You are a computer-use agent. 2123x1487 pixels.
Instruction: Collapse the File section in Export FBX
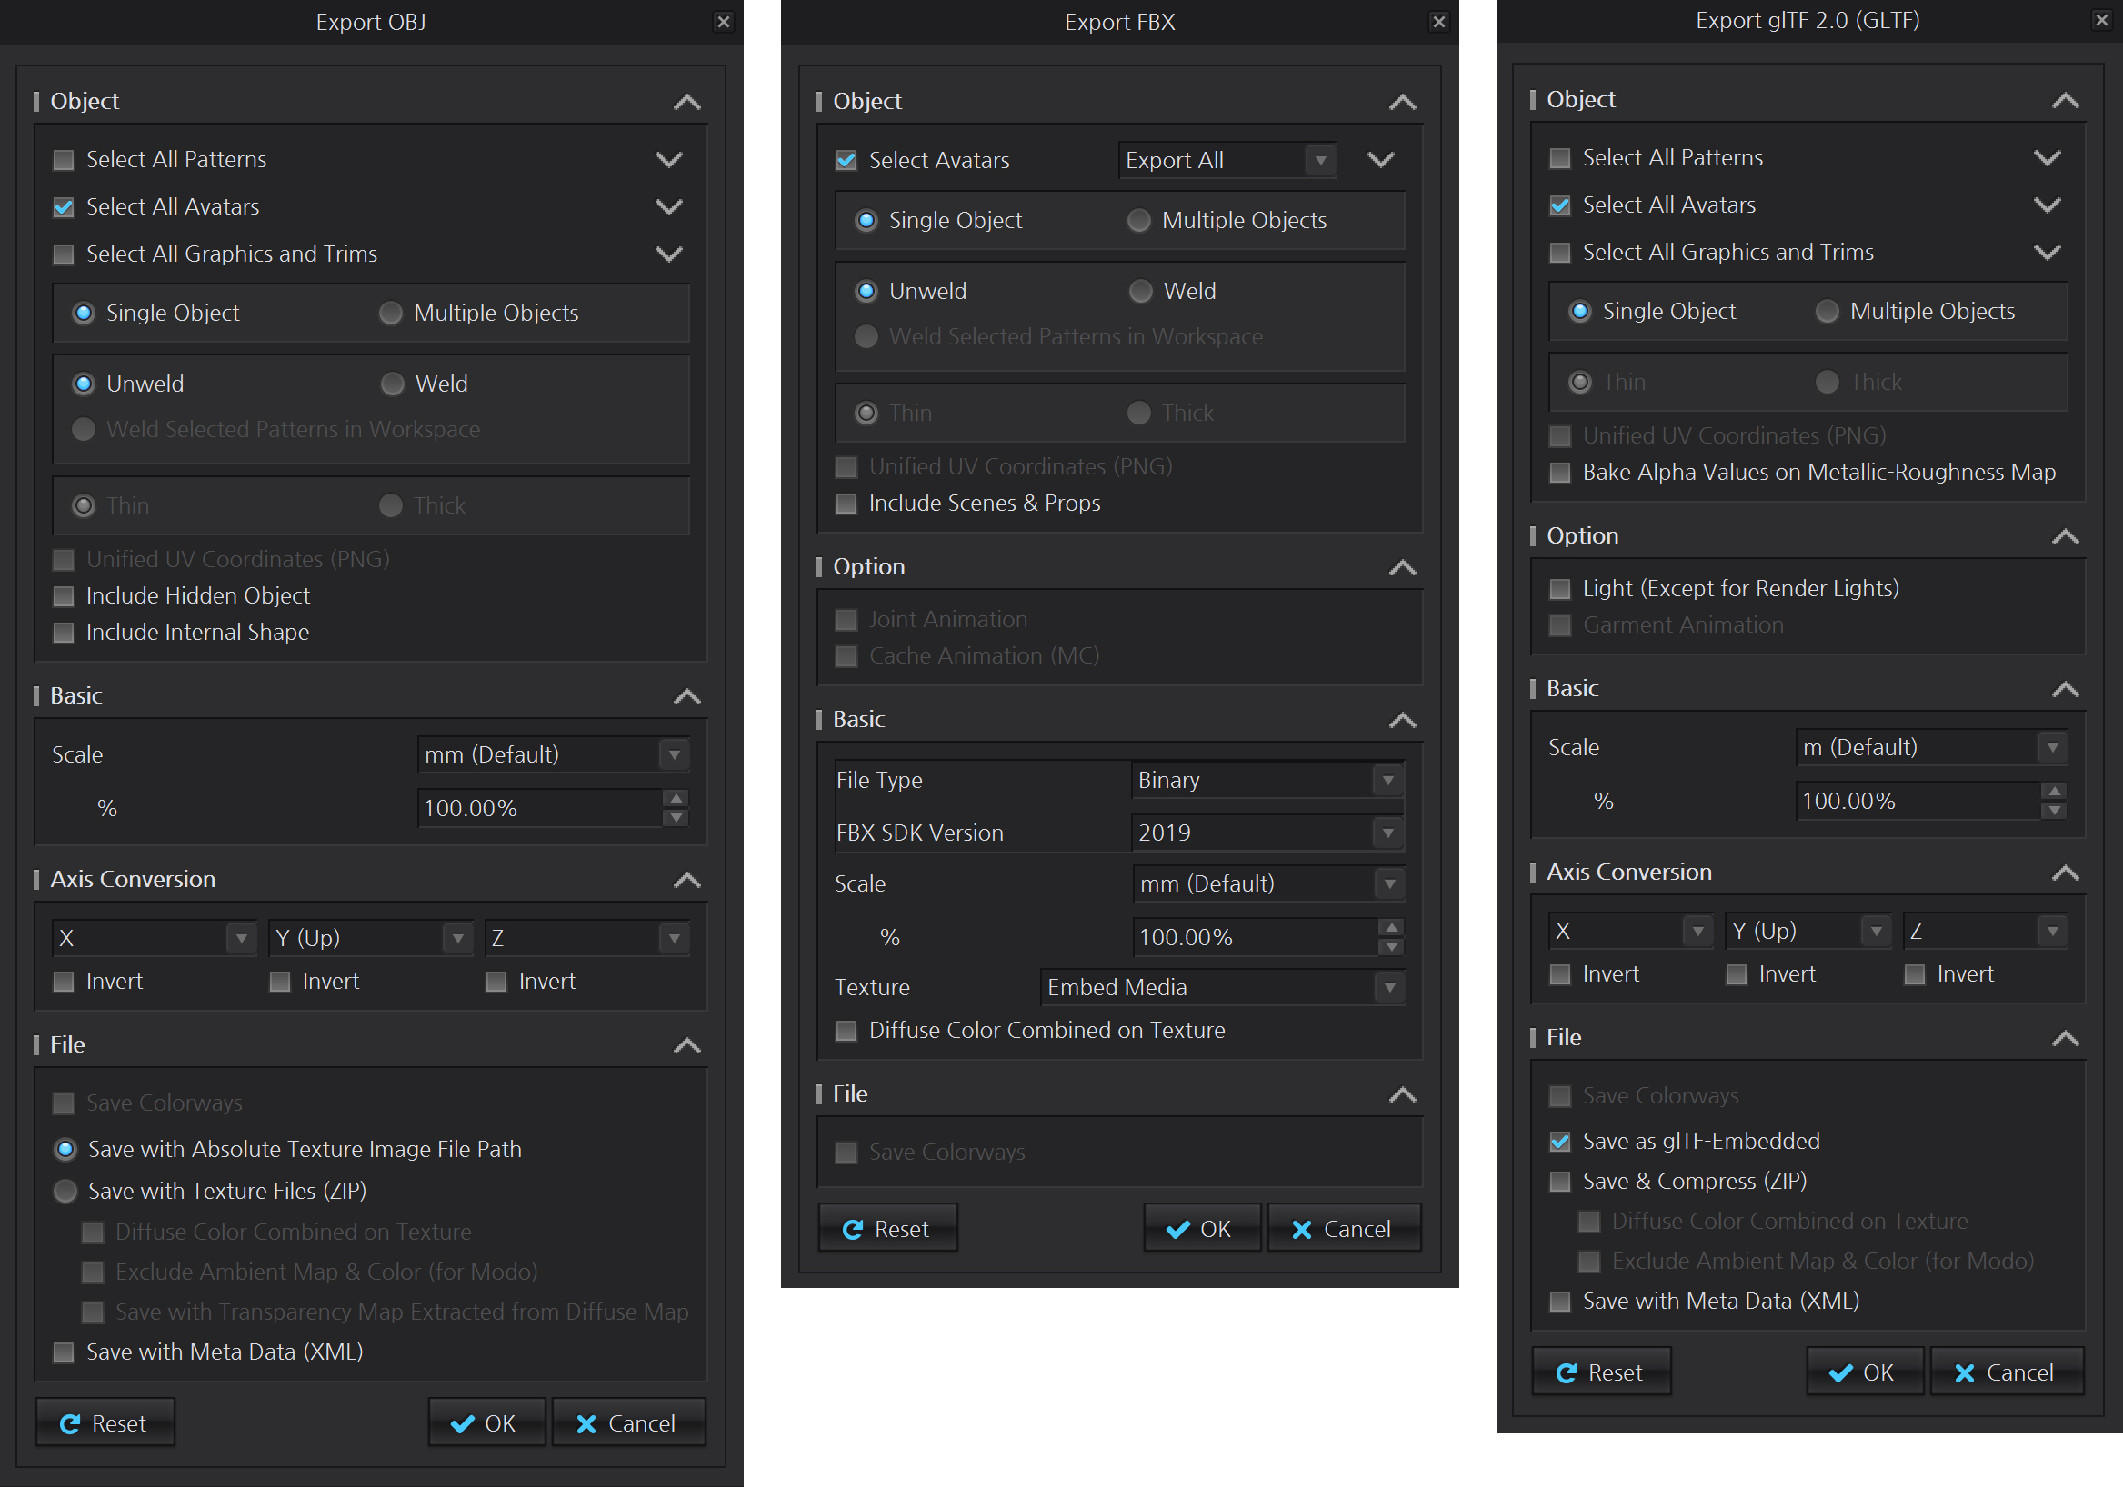[x=1403, y=1095]
